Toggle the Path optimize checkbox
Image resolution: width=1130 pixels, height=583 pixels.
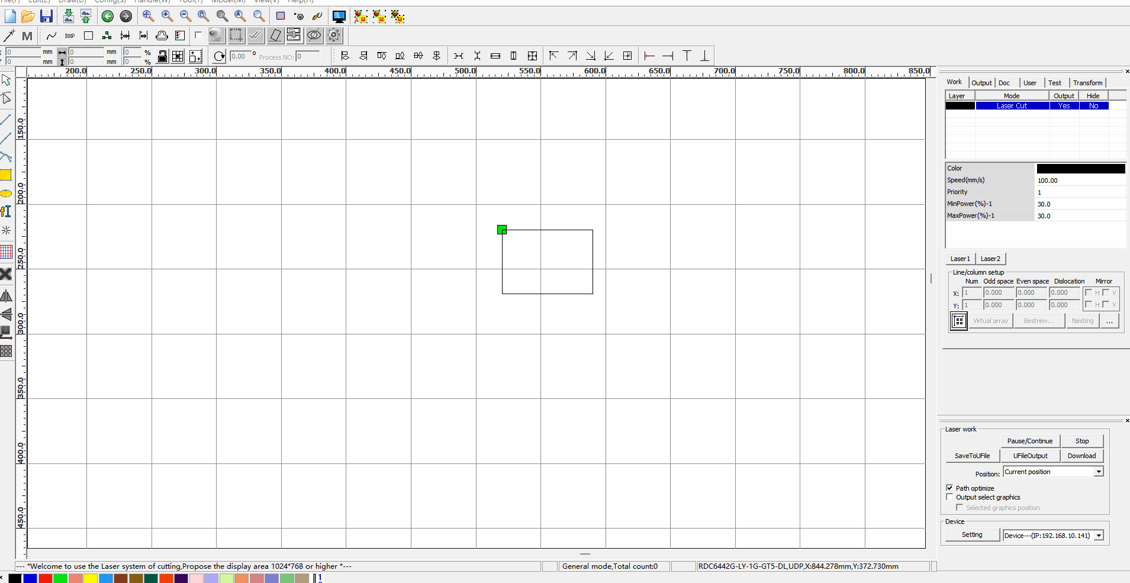pos(949,488)
